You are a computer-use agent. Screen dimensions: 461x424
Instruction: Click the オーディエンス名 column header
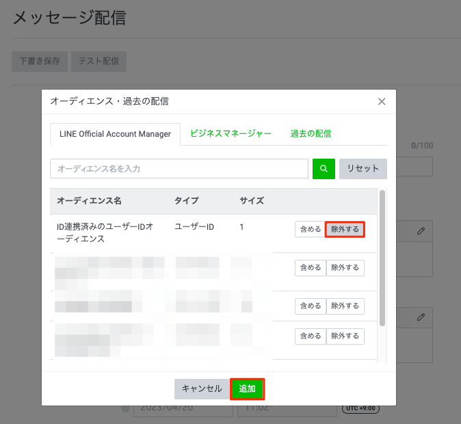(x=89, y=201)
